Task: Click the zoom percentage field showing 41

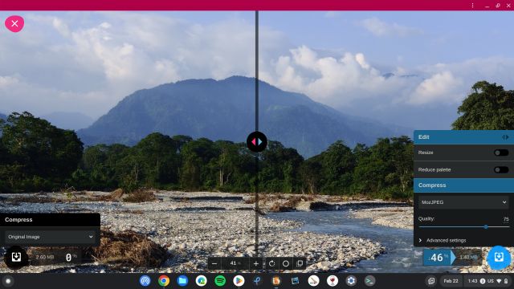Action: 235,263
